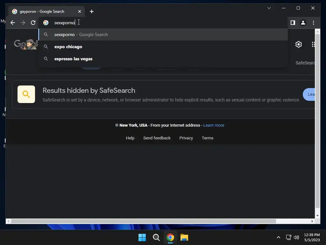This screenshot has height=245, width=326.
Task: Select the first Google Search suggestion row
Action: click(x=163, y=34)
